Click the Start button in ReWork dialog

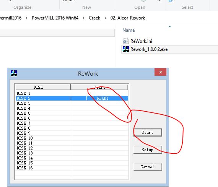[148, 132]
